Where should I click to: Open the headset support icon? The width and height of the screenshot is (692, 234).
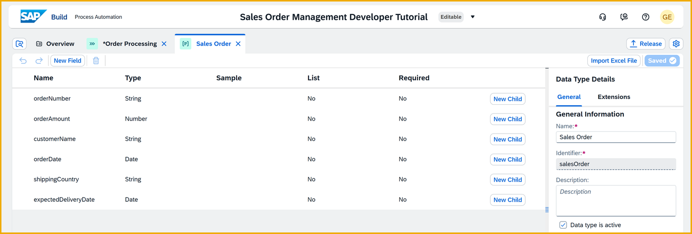603,17
